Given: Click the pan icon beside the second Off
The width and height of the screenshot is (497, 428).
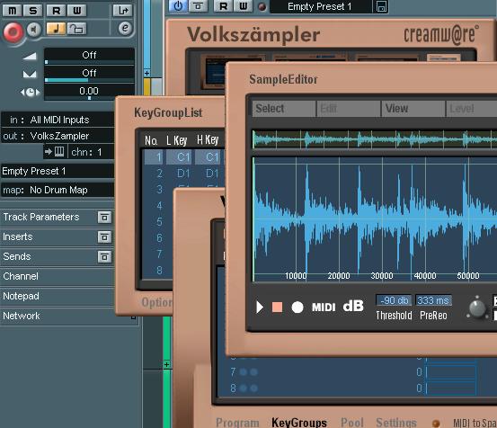Looking at the screenshot, I should click(30, 75).
